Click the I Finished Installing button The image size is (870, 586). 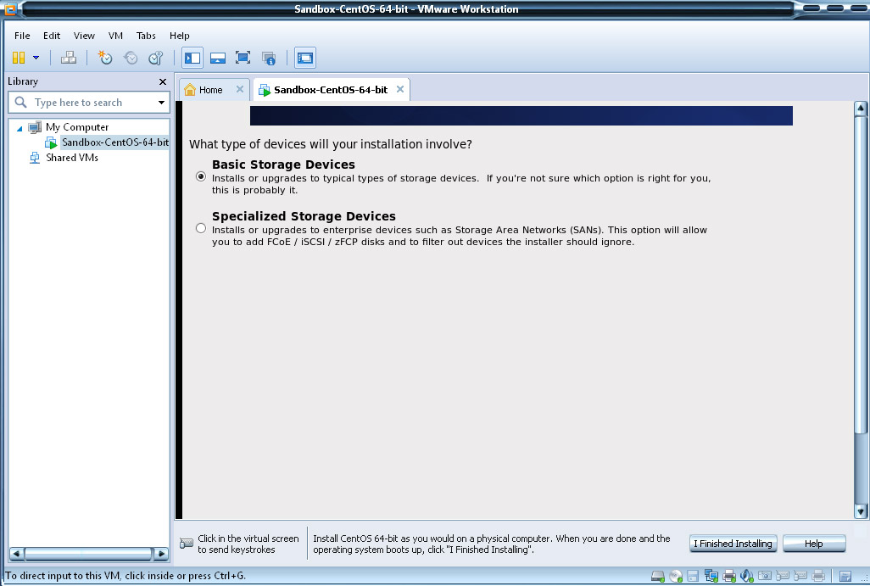733,544
